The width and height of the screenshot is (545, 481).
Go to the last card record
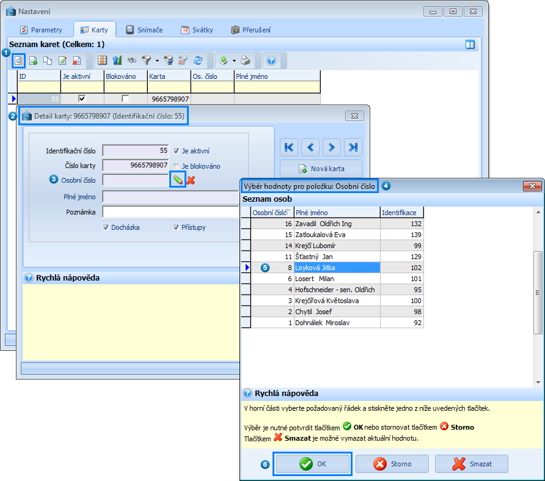(x=353, y=147)
